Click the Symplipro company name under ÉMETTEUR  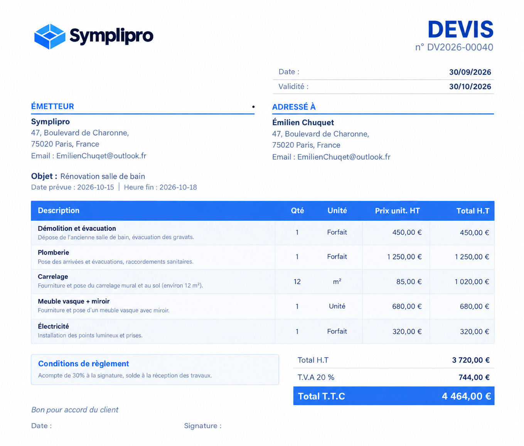51,122
